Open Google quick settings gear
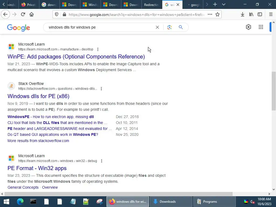 coord(248,27)
